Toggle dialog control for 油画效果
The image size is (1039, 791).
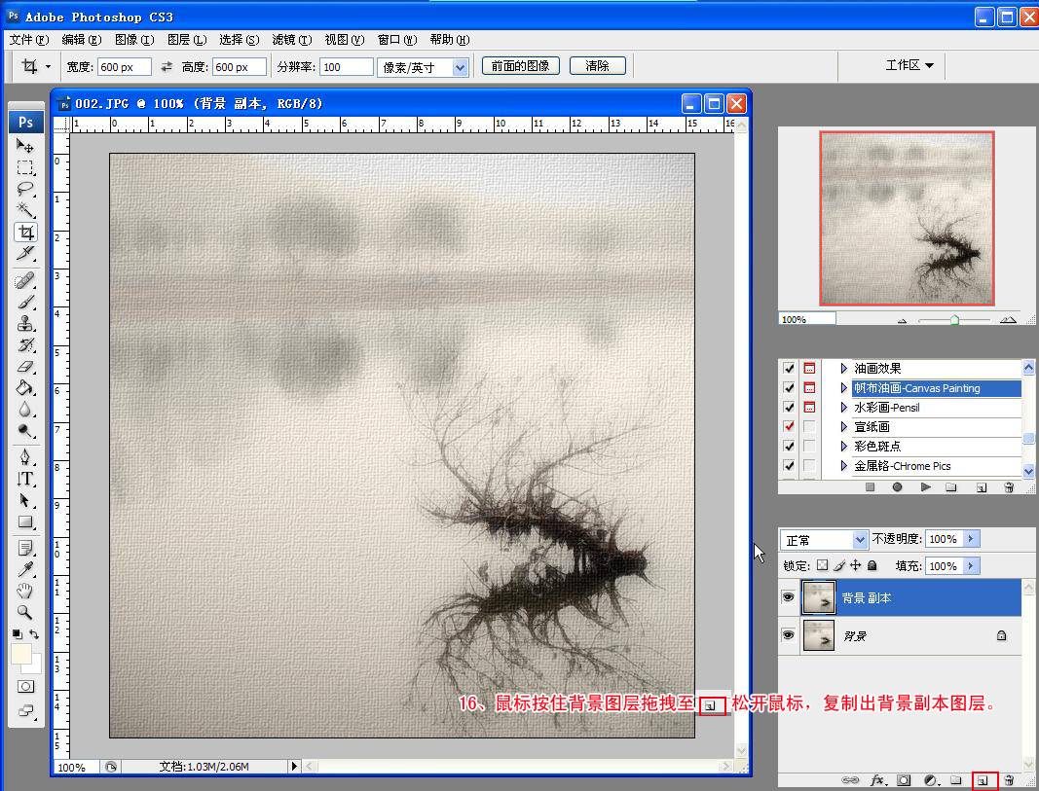(x=809, y=368)
